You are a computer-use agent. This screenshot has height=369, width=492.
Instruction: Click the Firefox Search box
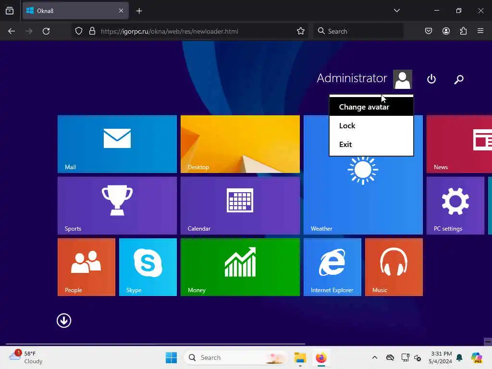(x=358, y=31)
